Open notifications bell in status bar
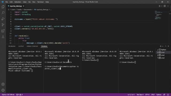Screen dimensions: 171x96 168,95
